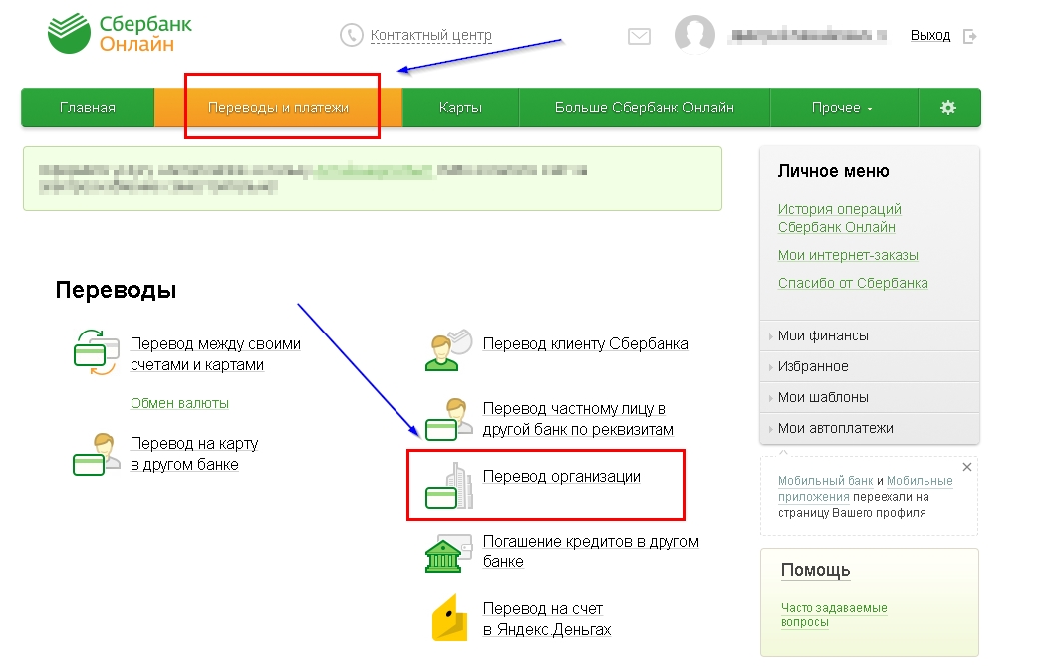Click the transfer between own accounts icon
Screen dimensions: 1057x666
96,352
